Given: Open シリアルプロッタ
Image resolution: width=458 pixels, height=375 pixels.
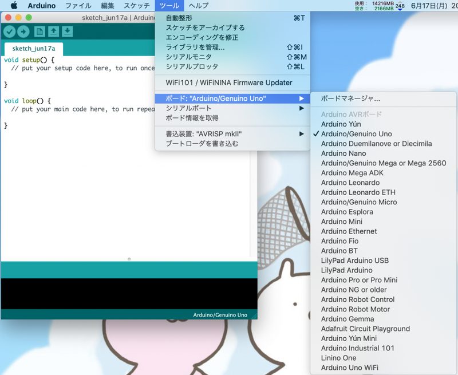Looking at the screenshot, I should 232,66.
